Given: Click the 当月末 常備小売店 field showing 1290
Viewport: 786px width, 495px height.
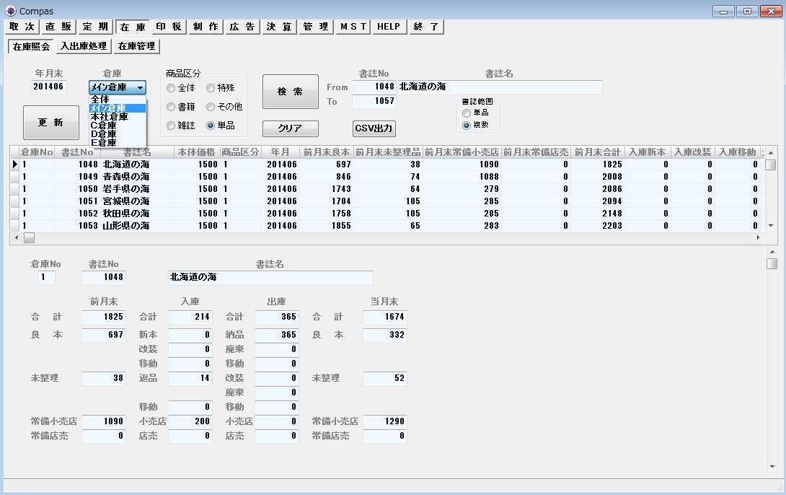Looking at the screenshot, I should [x=385, y=421].
